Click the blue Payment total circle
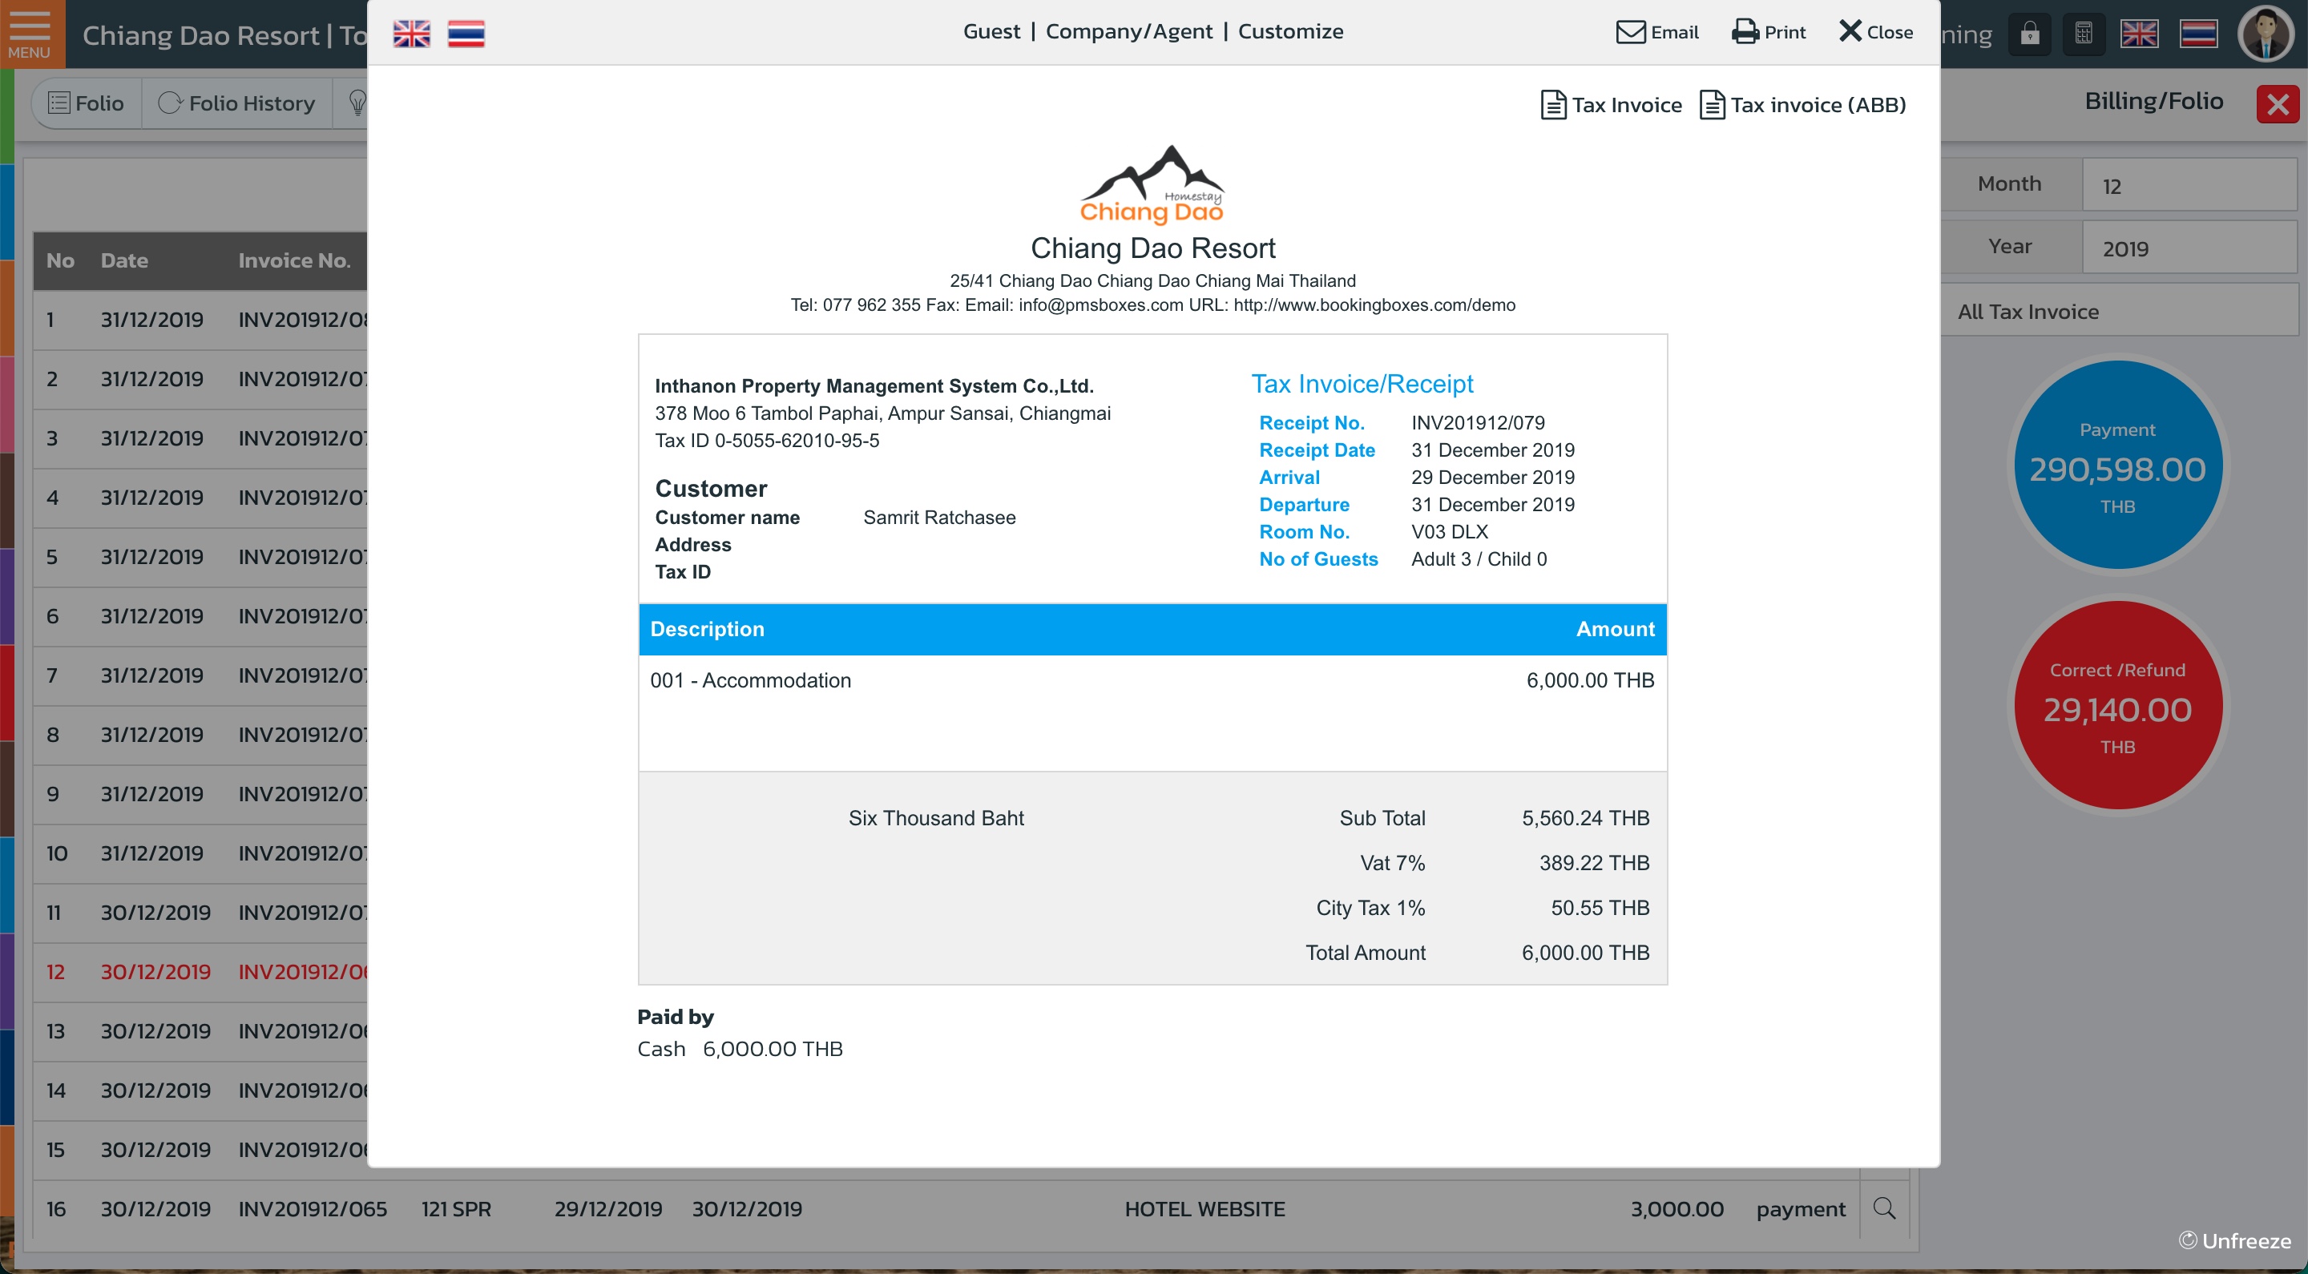 [x=2117, y=465]
